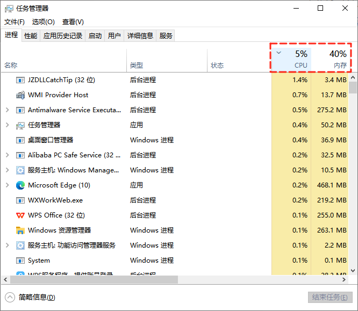Click the JZDLLCatchTip process icon

(20, 80)
